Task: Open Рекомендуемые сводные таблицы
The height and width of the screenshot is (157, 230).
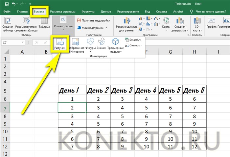Action: tap(26, 24)
